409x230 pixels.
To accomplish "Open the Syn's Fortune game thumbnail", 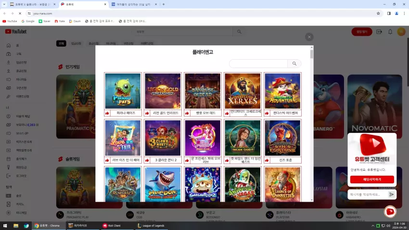I will click(x=282, y=138).
